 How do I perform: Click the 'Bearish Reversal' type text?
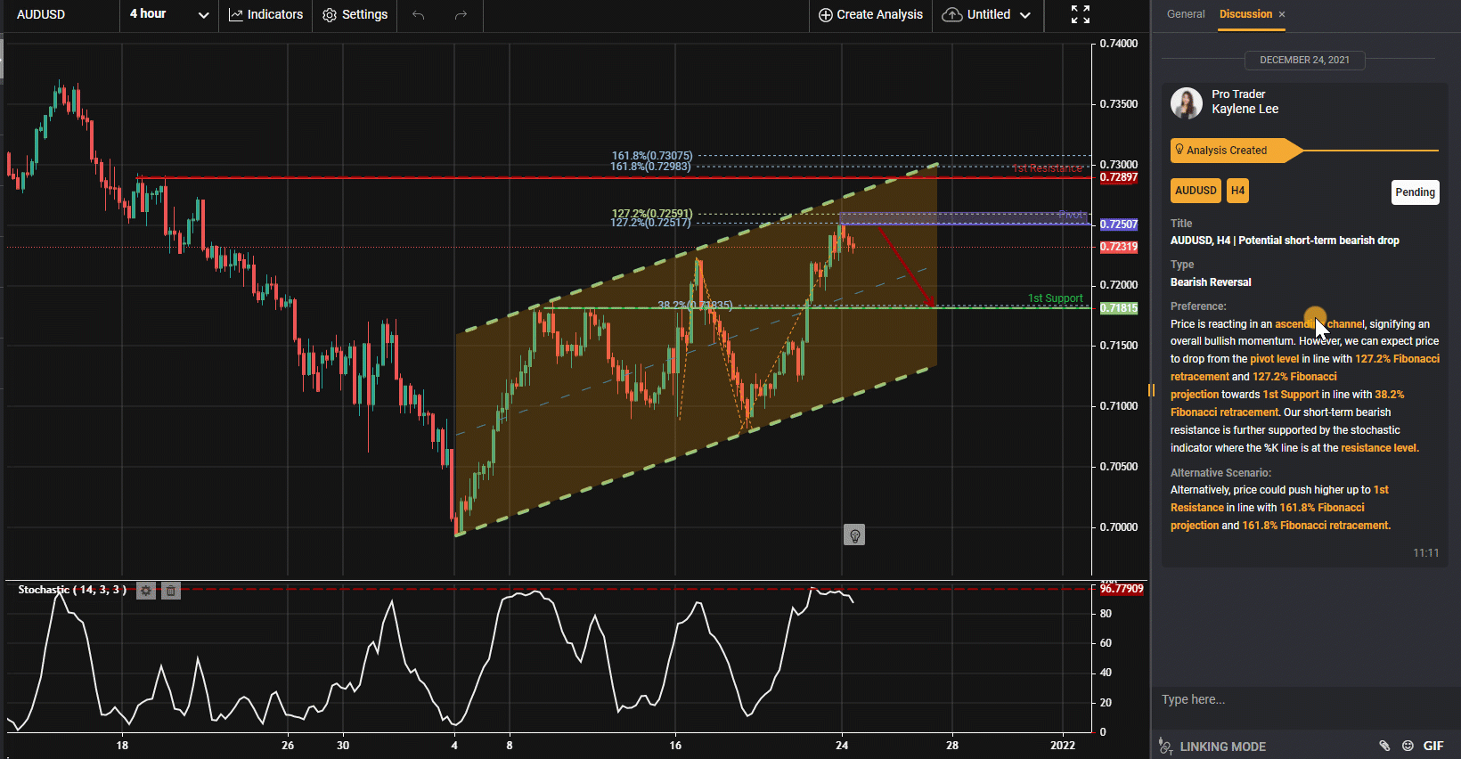tap(1211, 282)
